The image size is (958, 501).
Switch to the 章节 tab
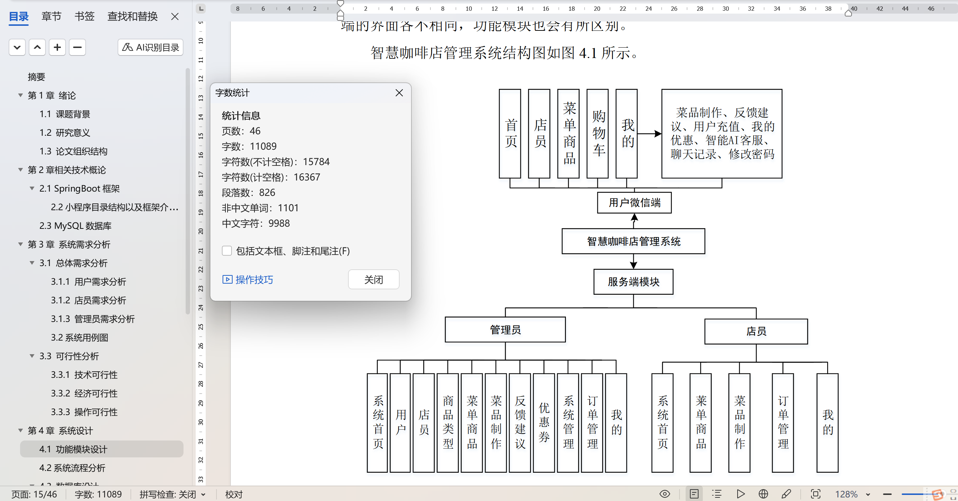pyautogui.click(x=51, y=16)
